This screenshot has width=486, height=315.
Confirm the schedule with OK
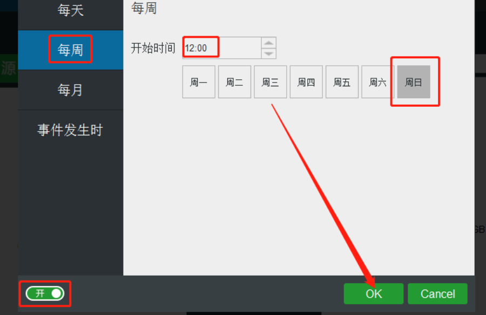[374, 293]
